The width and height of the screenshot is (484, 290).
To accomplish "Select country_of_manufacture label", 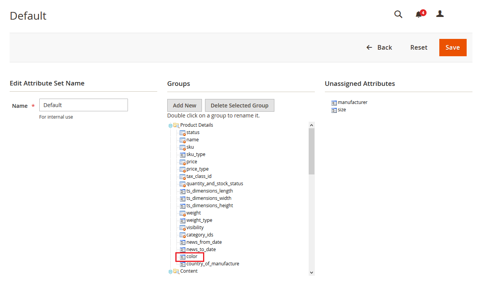I will 213,264.
